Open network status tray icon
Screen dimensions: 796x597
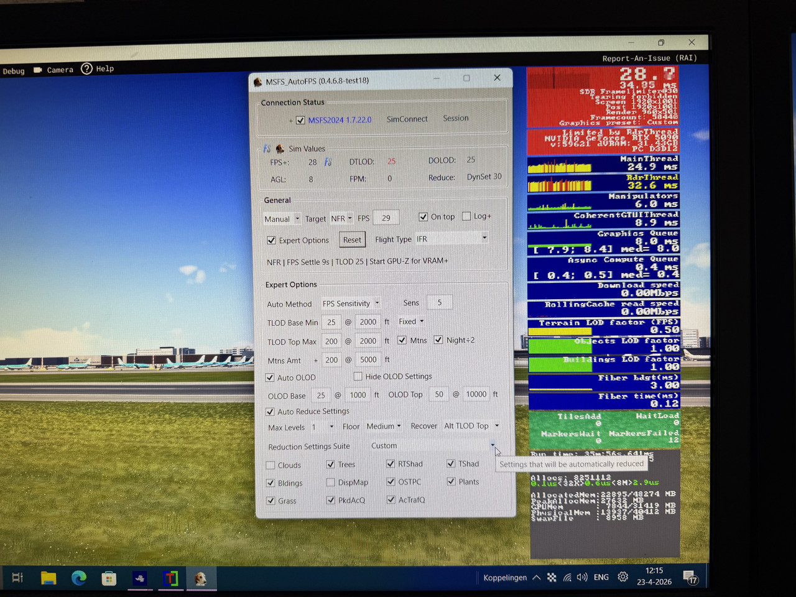(x=567, y=578)
